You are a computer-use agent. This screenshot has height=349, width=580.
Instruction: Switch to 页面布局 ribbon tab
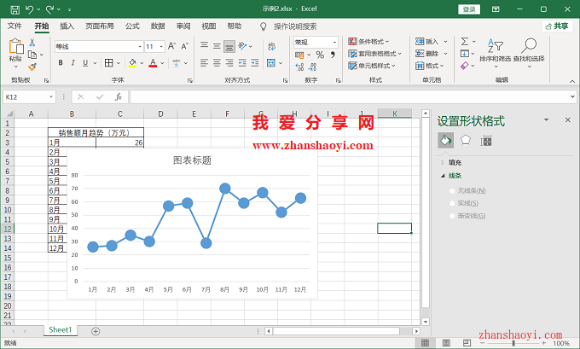pos(100,26)
